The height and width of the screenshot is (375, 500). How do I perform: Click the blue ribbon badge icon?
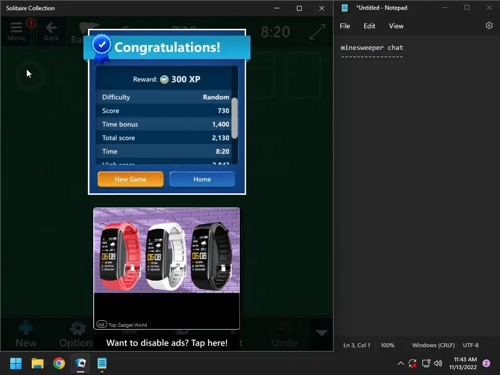pyautogui.click(x=102, y=48)
